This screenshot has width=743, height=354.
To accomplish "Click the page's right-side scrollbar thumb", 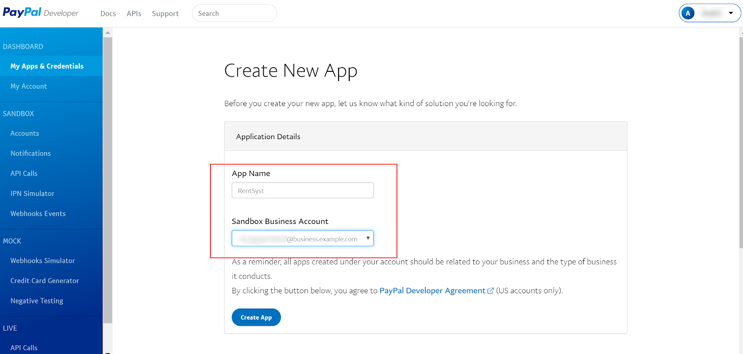I will click(741, 143).
